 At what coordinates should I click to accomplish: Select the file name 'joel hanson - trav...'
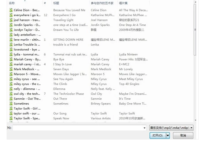[x=27, y=20]
